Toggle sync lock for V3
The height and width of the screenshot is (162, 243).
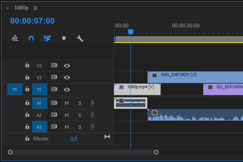pos(54,65)
